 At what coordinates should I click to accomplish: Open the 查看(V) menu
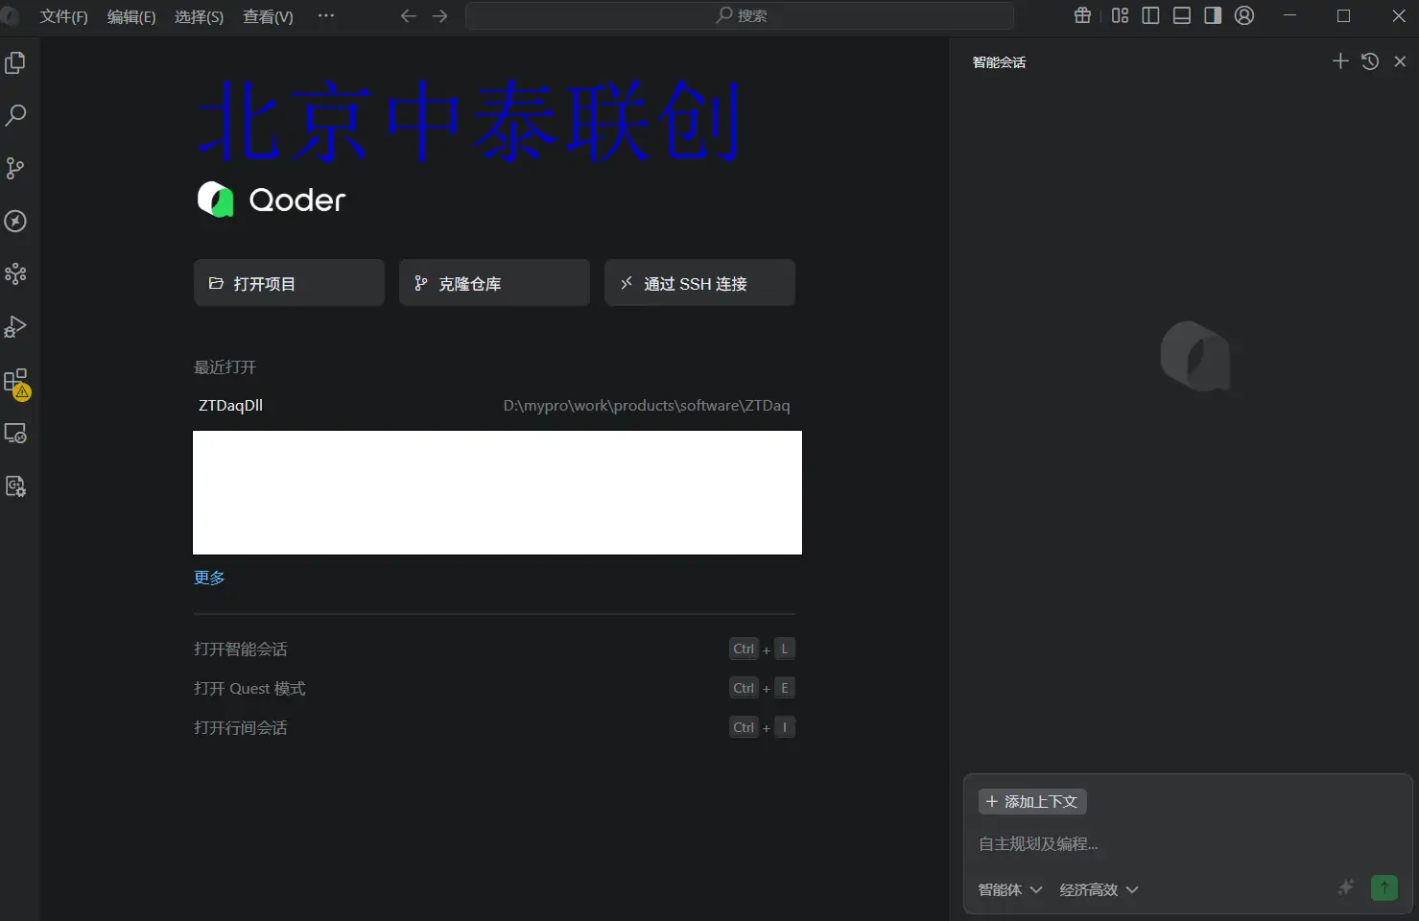[267, 16]
